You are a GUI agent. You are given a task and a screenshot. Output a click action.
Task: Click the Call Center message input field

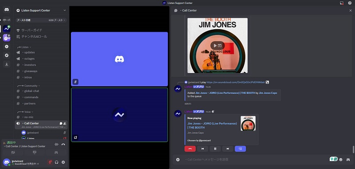[x=256, y=160]
